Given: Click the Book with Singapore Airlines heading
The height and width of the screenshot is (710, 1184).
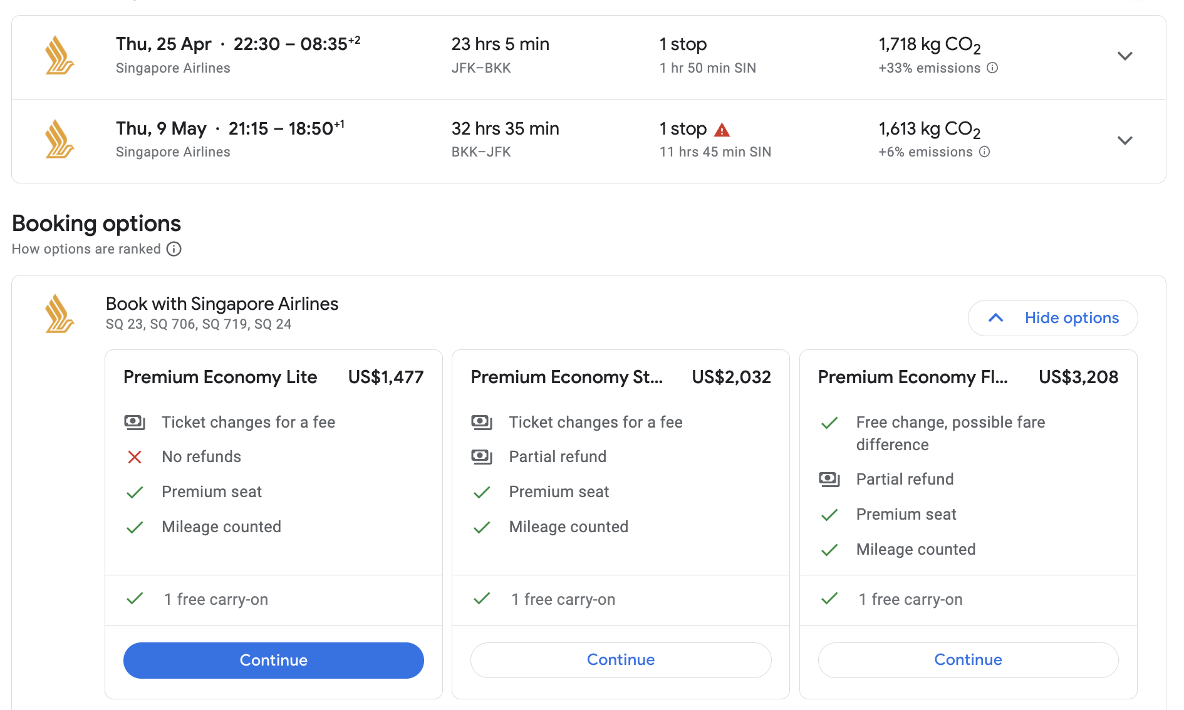Looking at the screenshot, I should pos(222,304).
